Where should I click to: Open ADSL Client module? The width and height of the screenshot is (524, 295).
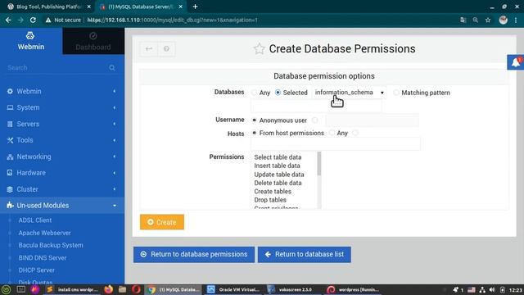(35, 220)
